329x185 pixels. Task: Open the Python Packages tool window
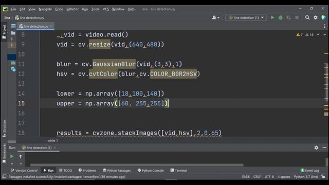[117, 170]
